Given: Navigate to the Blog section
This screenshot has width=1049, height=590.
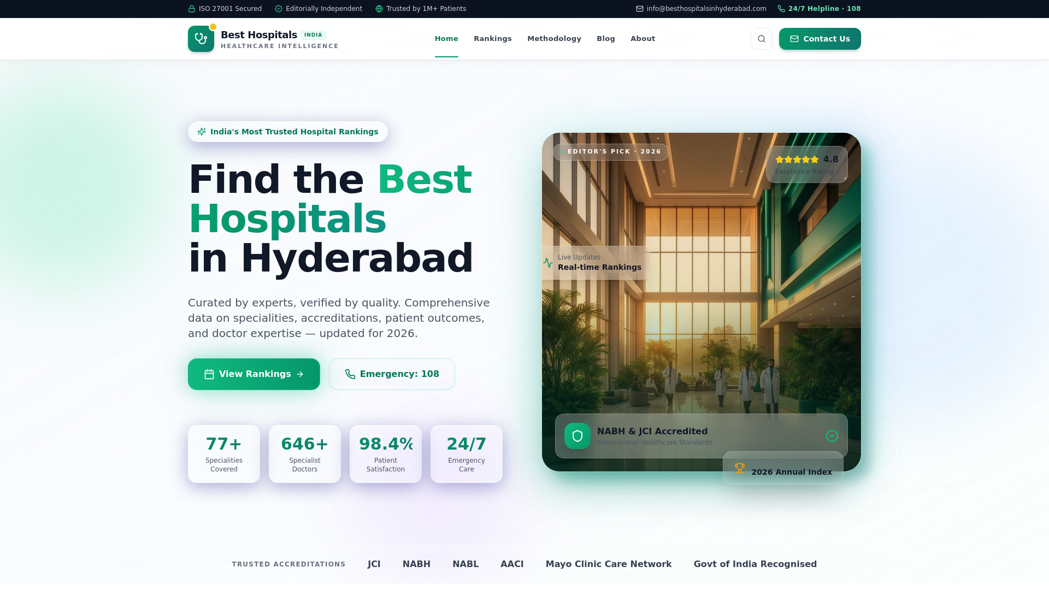Looking at the screenshot, I should tap(606, 39).
